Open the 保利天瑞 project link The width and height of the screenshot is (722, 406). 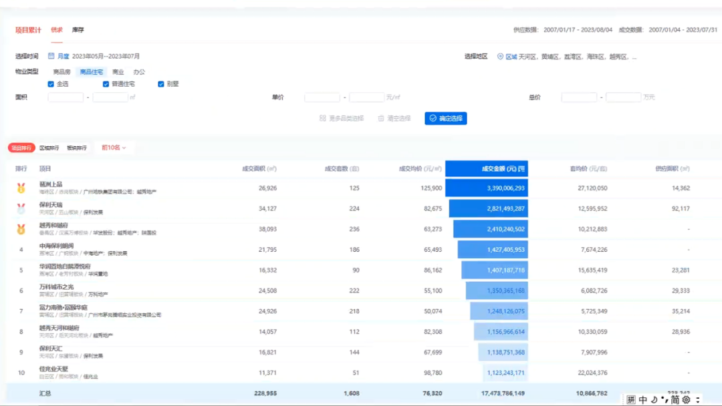coord(51,204)
